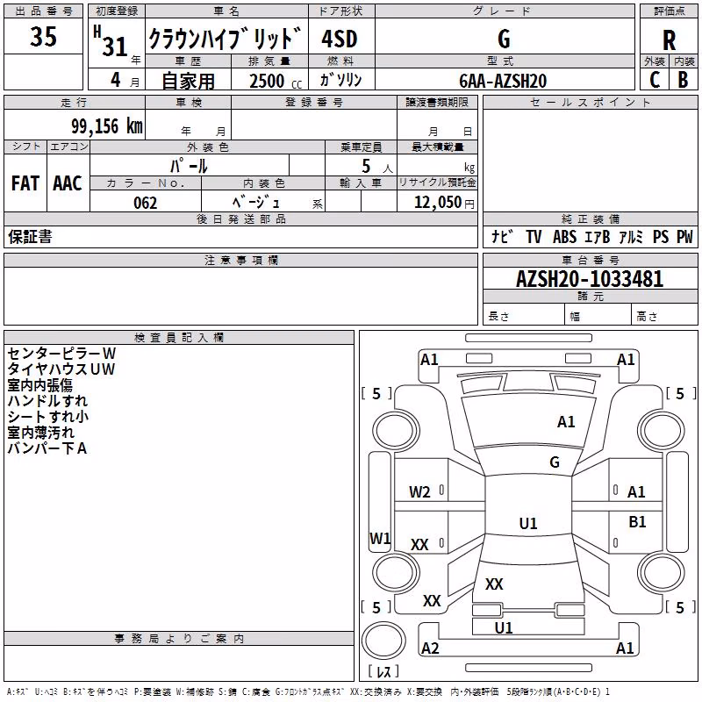Click mileage 99,156 km
The image size is (702, 702).
[106, 126]
